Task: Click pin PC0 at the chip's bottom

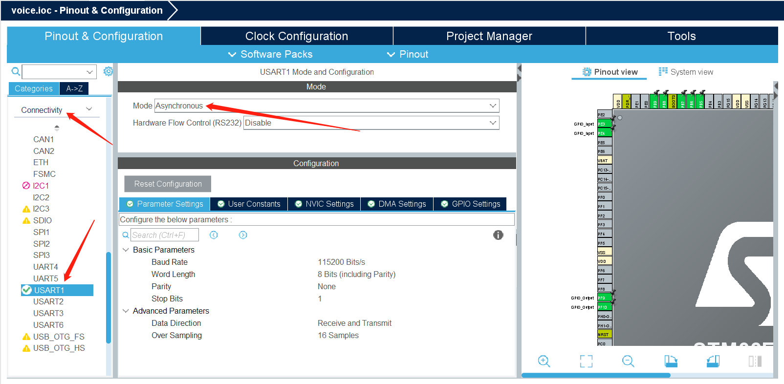Action: tap(605, 343)
